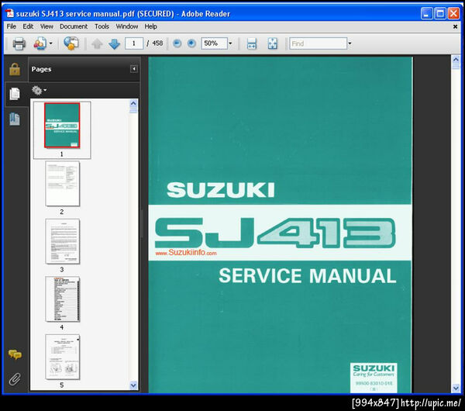Open the Help menu
Screen dimensions: 465x411
(x=150, y=26)
